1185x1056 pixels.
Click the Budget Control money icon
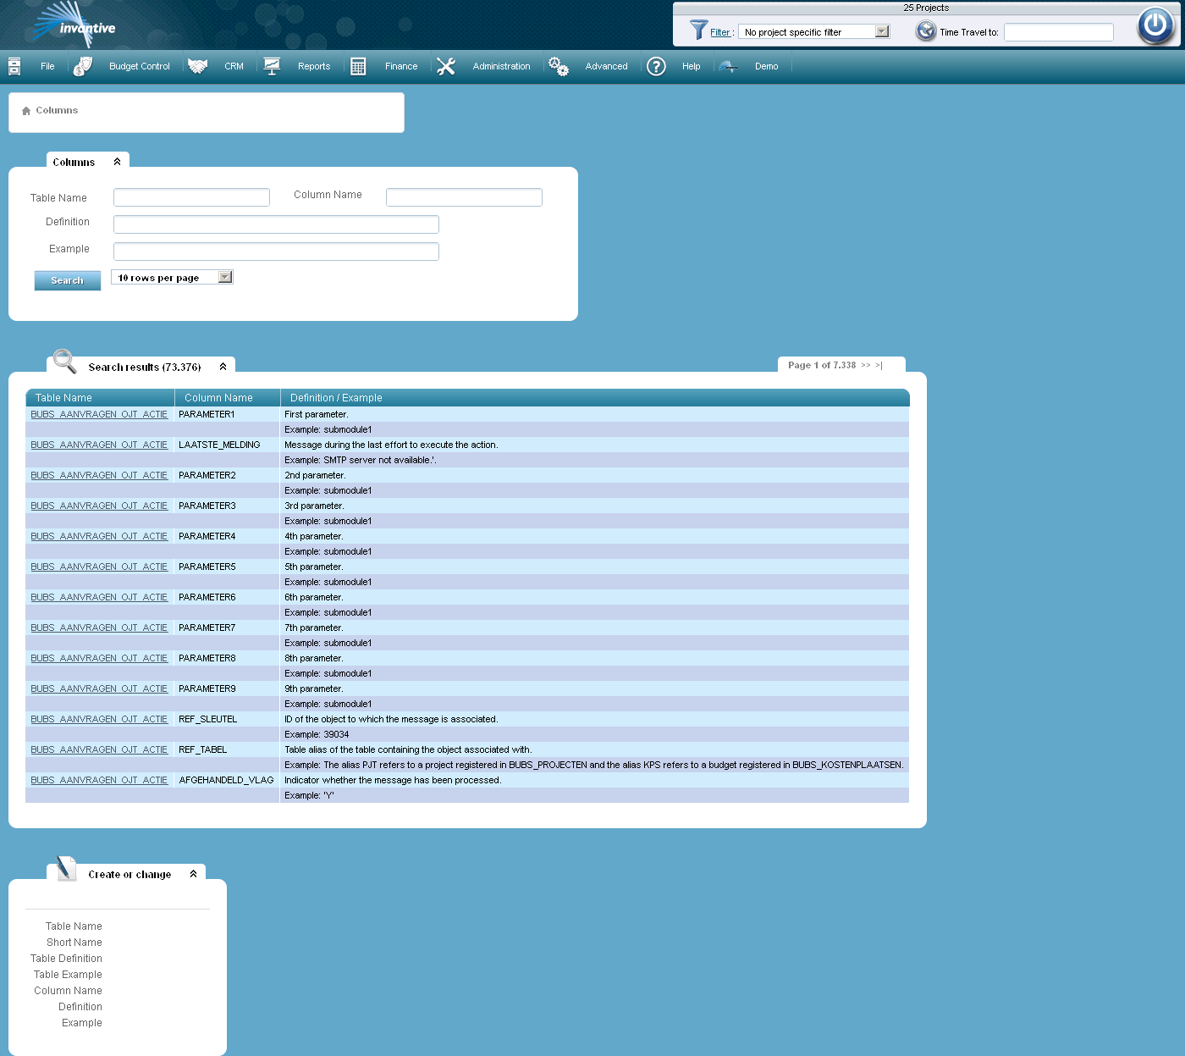click(x=83, y=66)
